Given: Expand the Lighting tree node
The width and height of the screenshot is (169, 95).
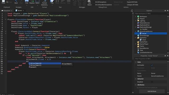Looking at the screenshot, I should pyautogui.click(x=136, y=21).
